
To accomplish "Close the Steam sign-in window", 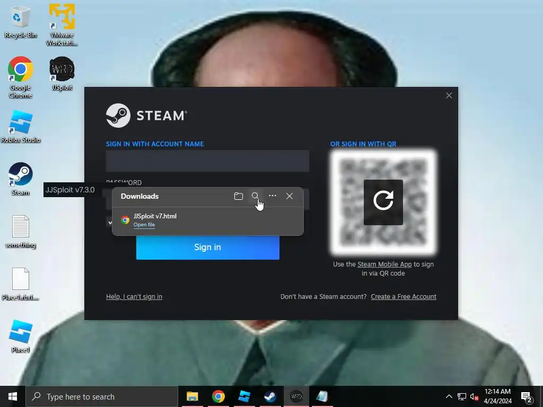I will (x=449, y=95).
